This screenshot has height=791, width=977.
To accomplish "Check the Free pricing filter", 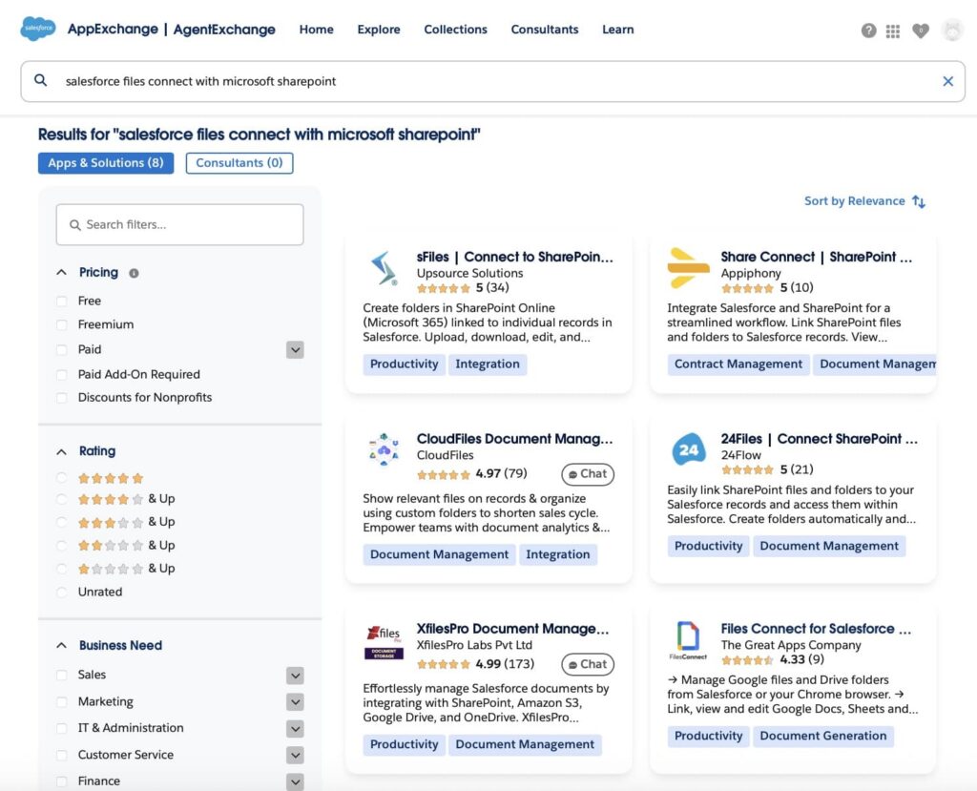I will pos(62,302).
